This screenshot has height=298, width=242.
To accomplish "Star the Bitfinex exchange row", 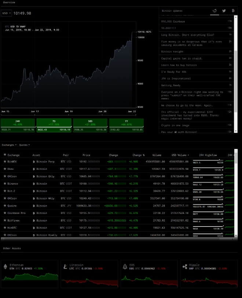I will coord(5,220).
